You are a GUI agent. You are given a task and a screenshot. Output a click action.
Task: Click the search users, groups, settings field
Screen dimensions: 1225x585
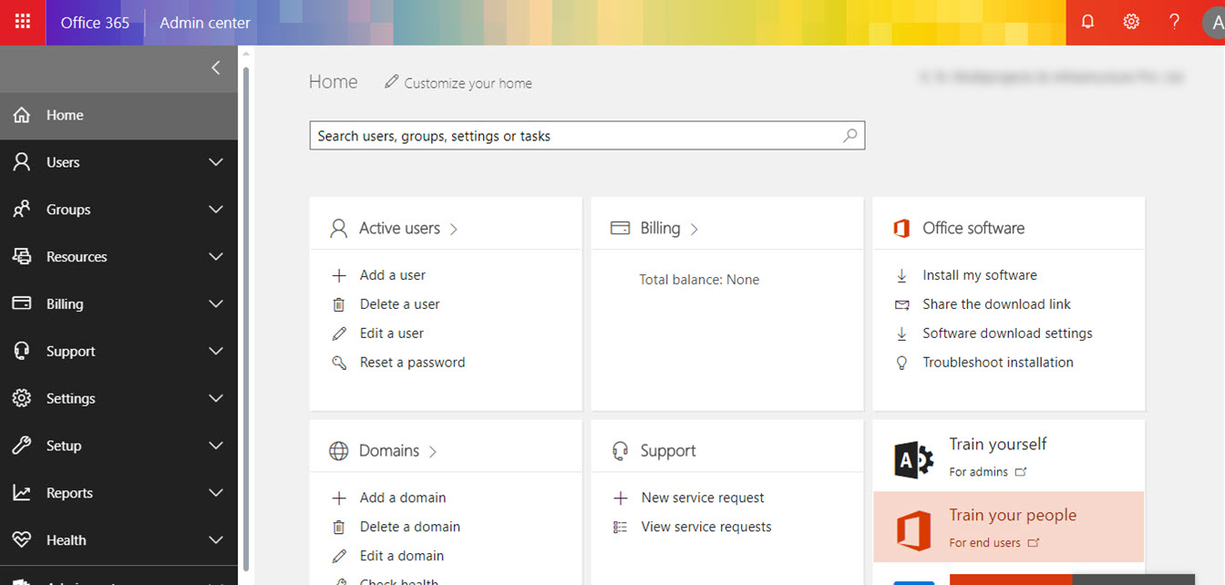point(587,136)
